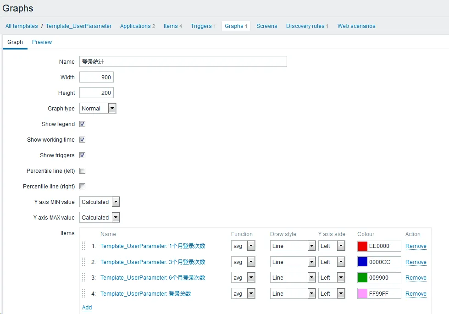The height and width of the screenshot is (314, 449).
Task: Pick the green 009900 colour swatch
Action: 362,278
